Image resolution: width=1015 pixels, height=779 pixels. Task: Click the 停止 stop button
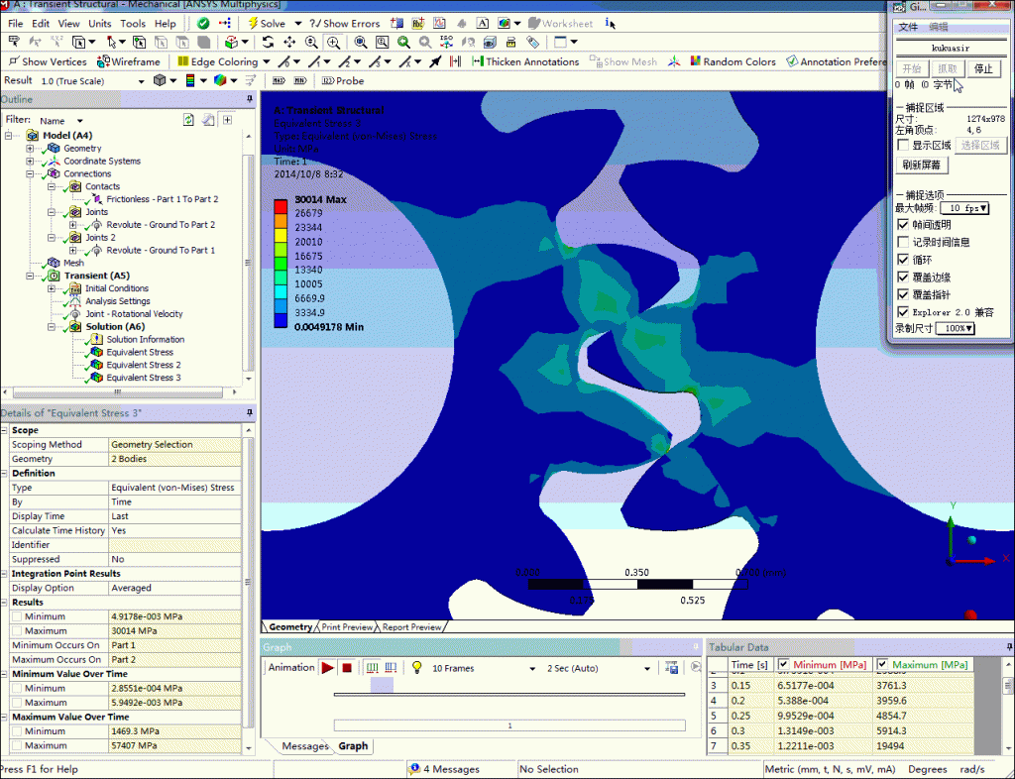[x=982, y=68]
